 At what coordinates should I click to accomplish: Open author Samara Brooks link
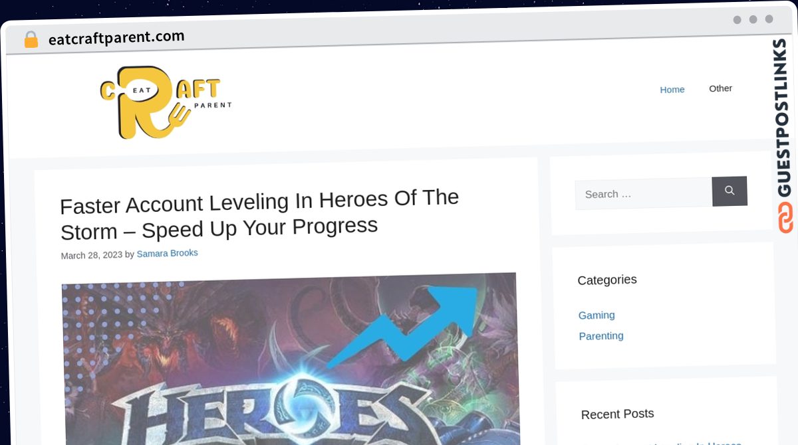pyautogui.click(x=167, y=254)
